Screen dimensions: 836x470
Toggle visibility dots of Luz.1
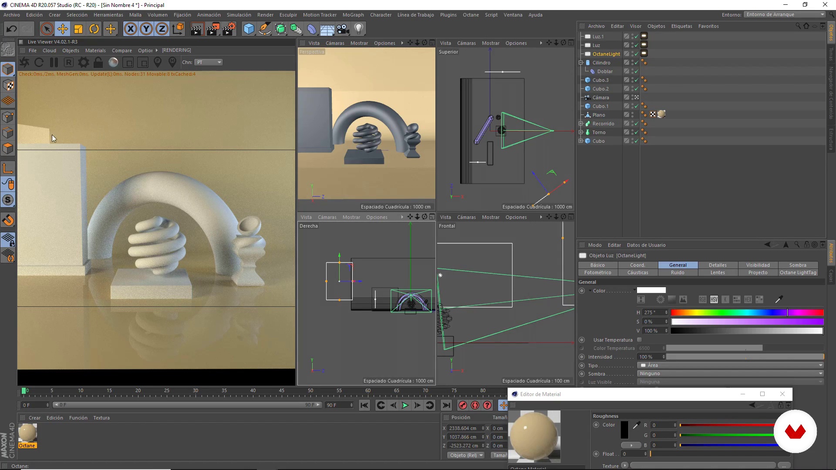point(632,37)
